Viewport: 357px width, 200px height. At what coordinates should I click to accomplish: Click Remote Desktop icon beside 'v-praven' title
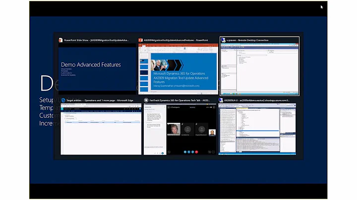pyautogui.click(x=223, y=40)
